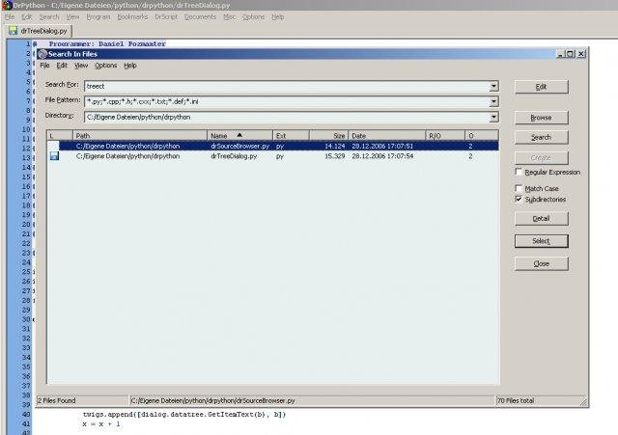
Task: Click the Browse button
Action: 541,118
